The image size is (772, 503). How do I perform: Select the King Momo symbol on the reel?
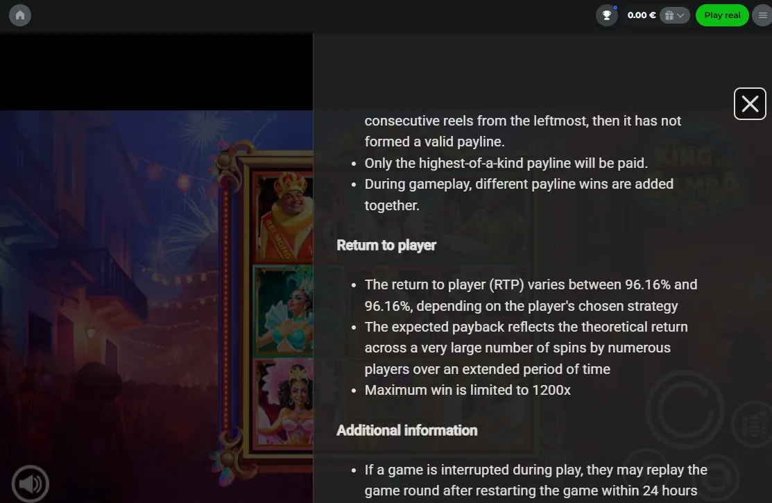(x=284, y=216)
